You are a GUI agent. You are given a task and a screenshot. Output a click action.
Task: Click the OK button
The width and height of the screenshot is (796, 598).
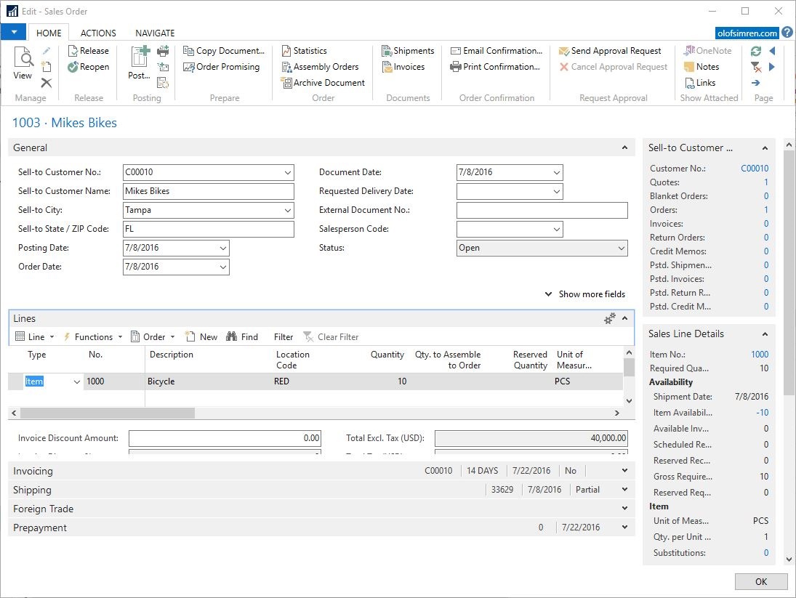(x=760, y=582)
